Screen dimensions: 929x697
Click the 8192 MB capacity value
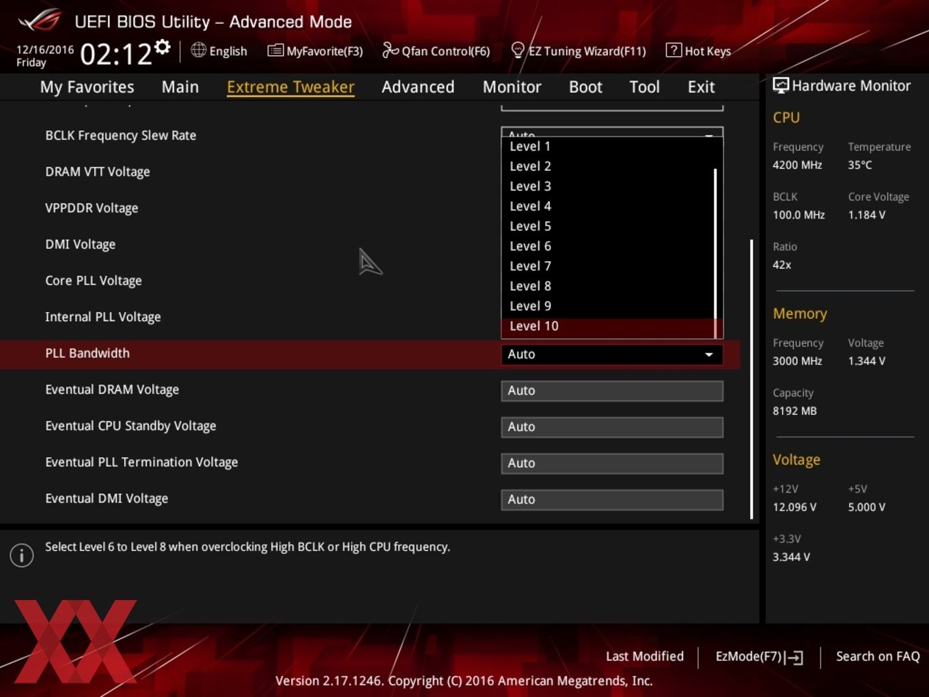pyautogui.click(x=794, y=411)
